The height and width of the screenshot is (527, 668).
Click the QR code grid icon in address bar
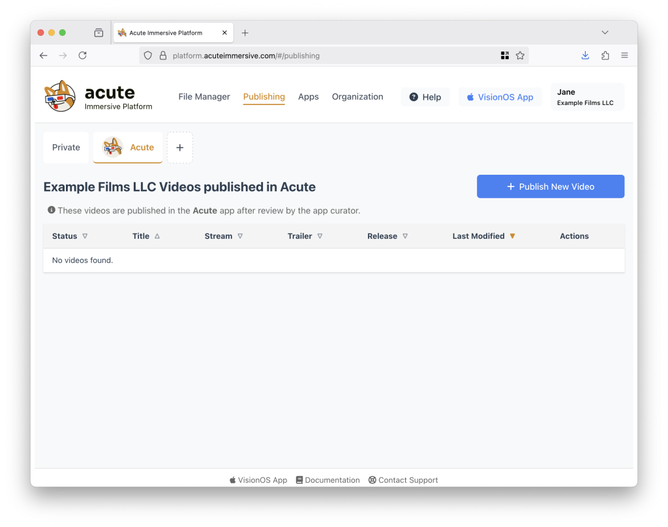click(x=505, y=55)
